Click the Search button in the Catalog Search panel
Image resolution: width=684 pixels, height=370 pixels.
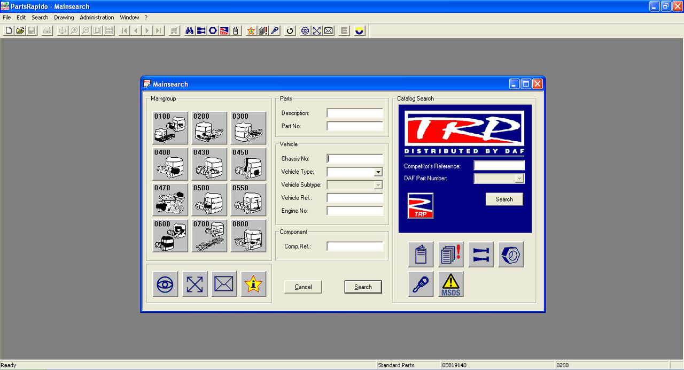point(504,199)
